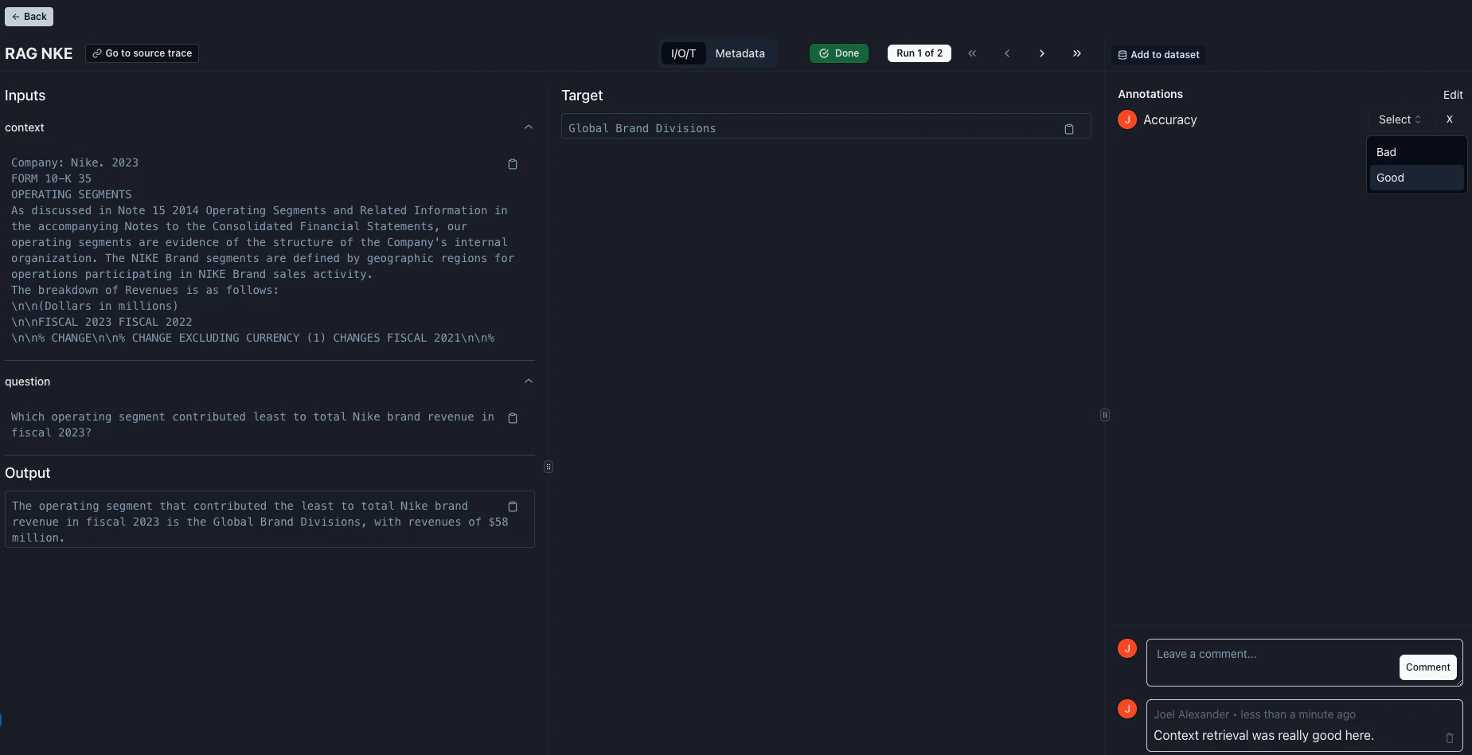The width and height of the screenshot is (1472, 755).
Task: Click the Done status button
Action: coord(839,53)
